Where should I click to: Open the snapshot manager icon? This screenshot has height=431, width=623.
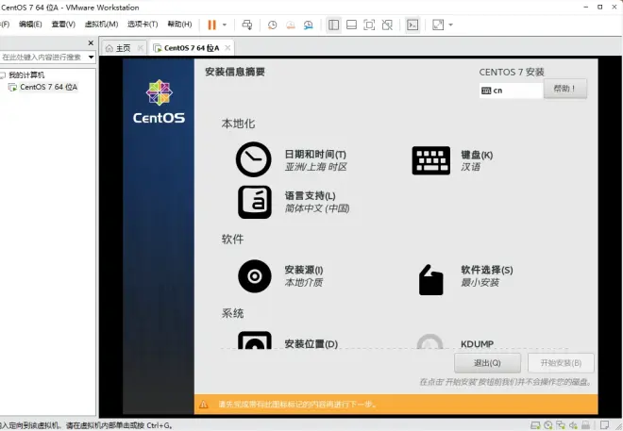click(309, 25)
